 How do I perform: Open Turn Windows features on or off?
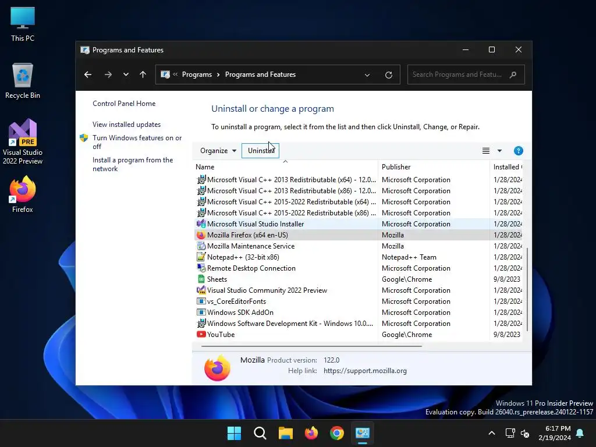coord(137,142)
